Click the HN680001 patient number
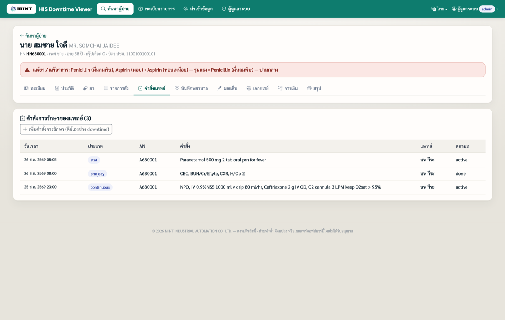 pos(36,54)
